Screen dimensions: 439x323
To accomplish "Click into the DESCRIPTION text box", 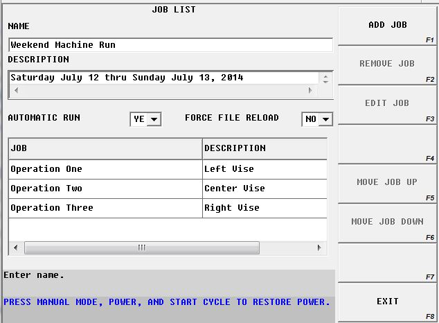I will [164, 78].
